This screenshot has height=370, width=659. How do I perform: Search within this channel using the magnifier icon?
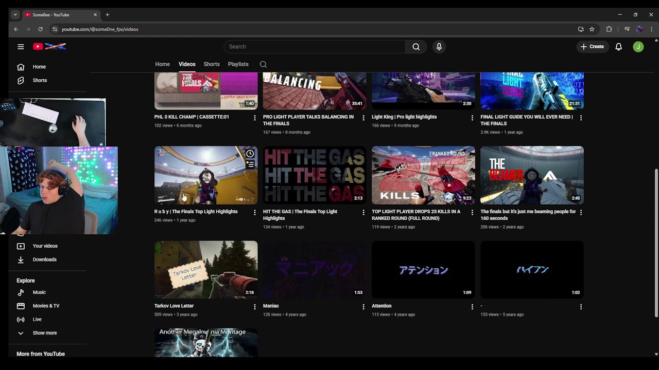(263, 64)
